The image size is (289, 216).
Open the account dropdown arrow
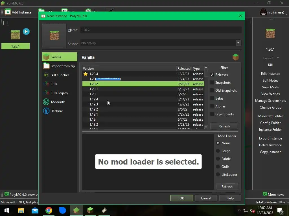click(286, 14)
